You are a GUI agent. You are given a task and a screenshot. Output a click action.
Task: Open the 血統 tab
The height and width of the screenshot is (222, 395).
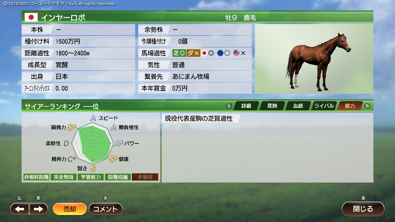pos(298,106)
